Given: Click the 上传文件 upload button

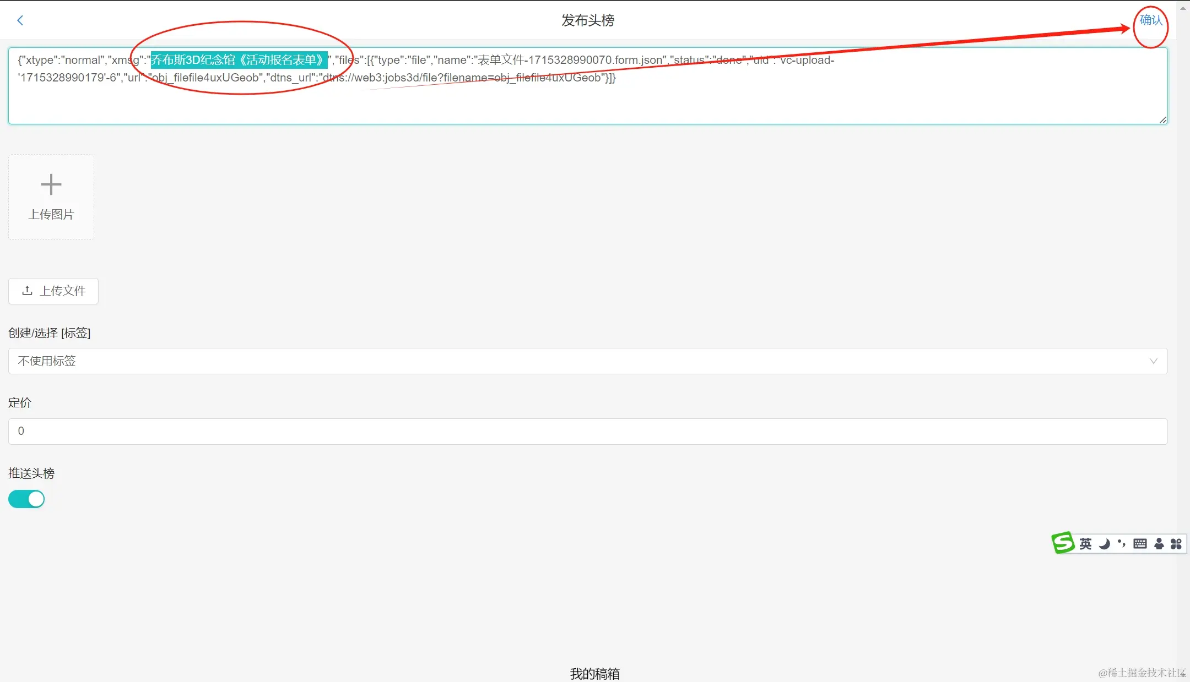Looking at the screenshot, I should [53, 291].
